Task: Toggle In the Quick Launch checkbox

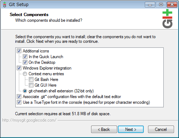Action: tap(25, 57)
